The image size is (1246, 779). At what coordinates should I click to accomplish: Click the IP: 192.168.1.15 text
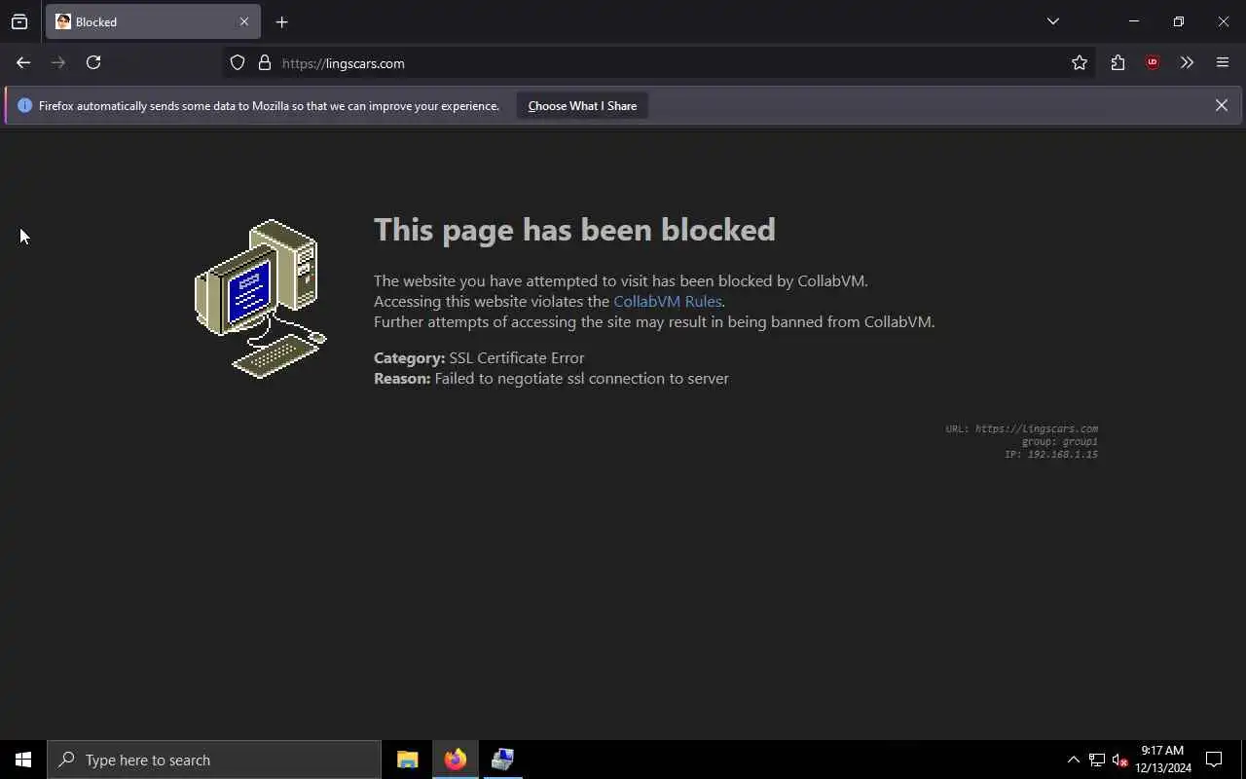pyautogui.click(x=1051, y=455)
